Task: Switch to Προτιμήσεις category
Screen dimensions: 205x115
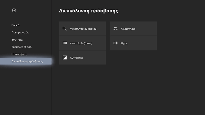Action: pyautogui.click(x=19, y=54)
